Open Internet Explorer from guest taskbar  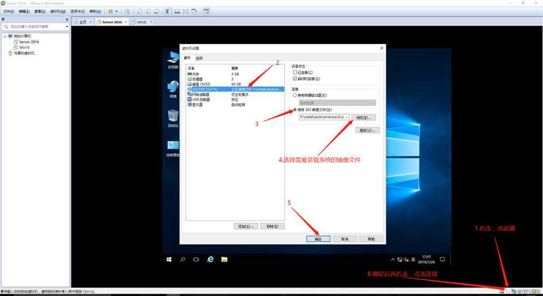[210, 259]
